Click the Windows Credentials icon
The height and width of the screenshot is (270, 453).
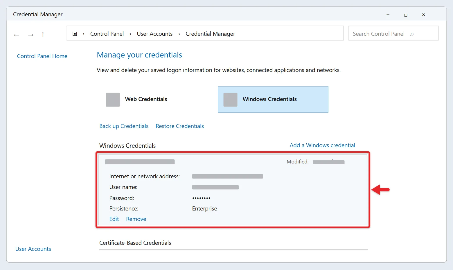tap(230, 100)
